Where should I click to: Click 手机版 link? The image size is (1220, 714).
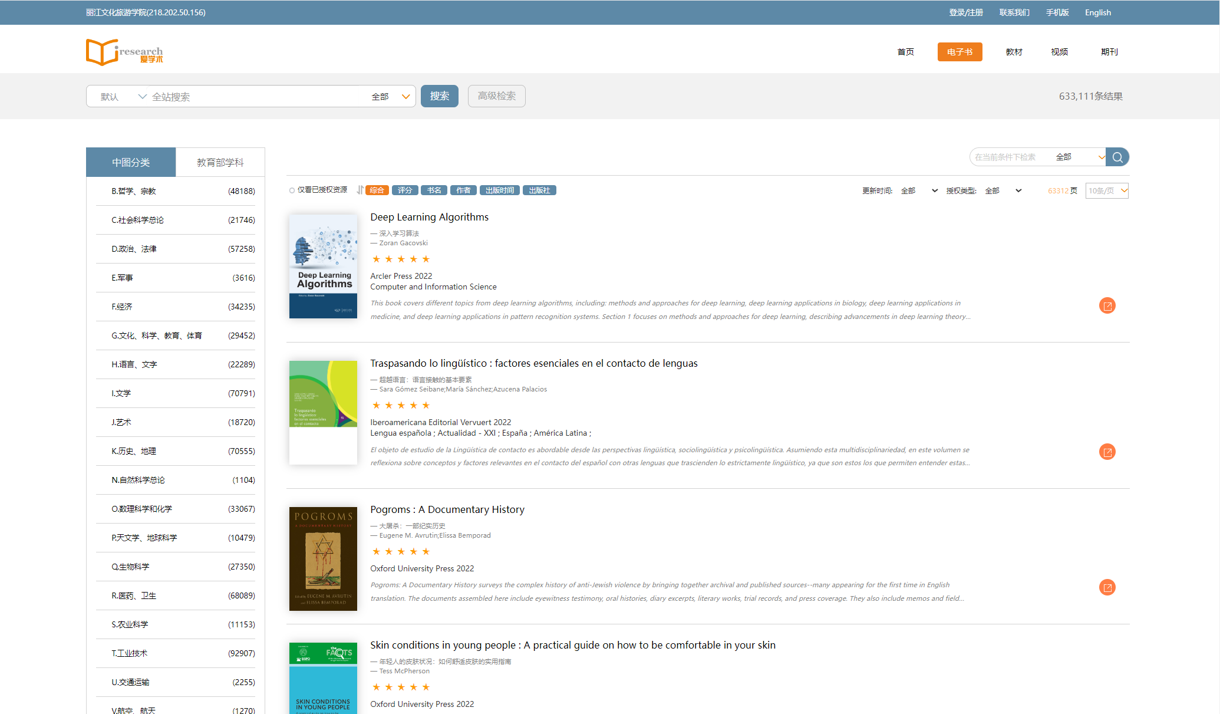pos(1057,12)
